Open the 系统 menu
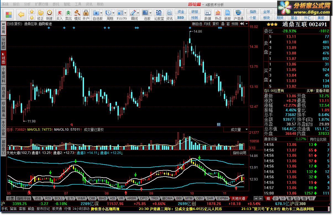This screenshot has height=215, width=333. point(5,4)
